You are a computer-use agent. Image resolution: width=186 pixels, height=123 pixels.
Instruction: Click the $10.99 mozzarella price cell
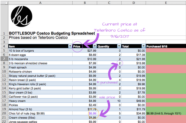85,59
